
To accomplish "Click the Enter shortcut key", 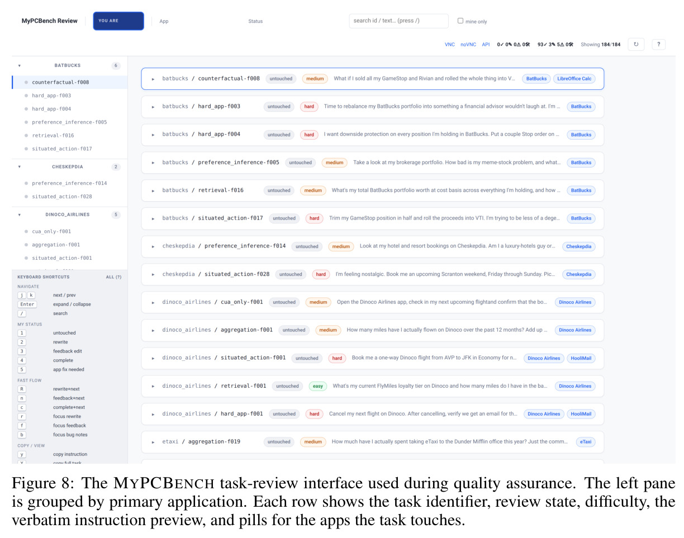I will tap(27, 304).
